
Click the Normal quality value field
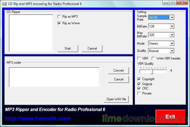159,51
